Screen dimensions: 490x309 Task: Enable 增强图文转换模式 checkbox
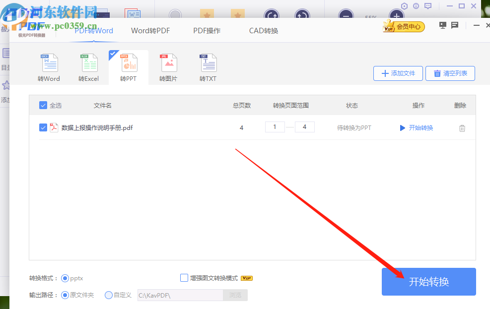184,278
